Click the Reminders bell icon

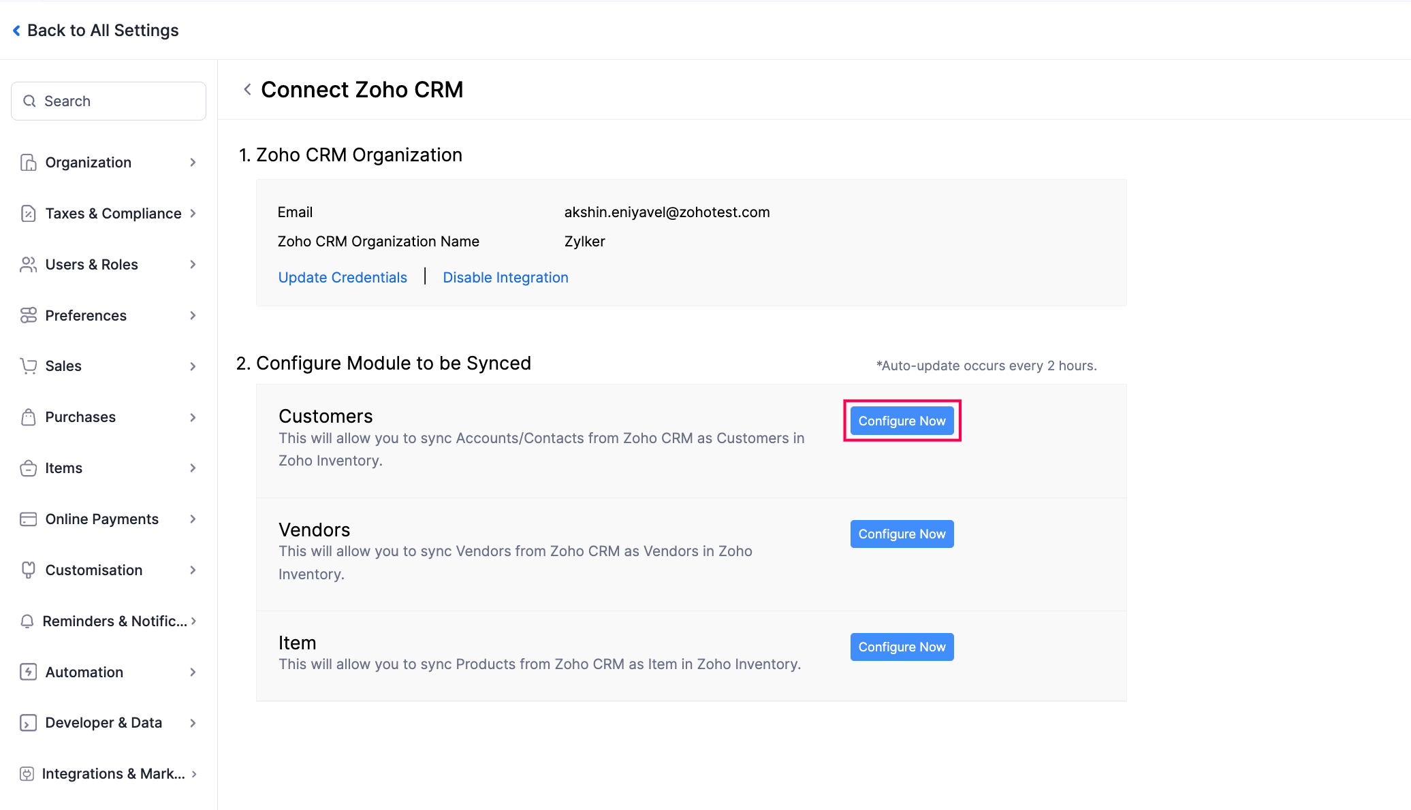(27, 621)
